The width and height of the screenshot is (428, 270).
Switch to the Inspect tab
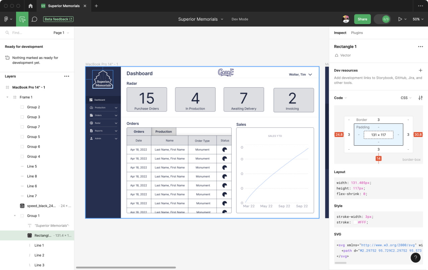(340, 33)
